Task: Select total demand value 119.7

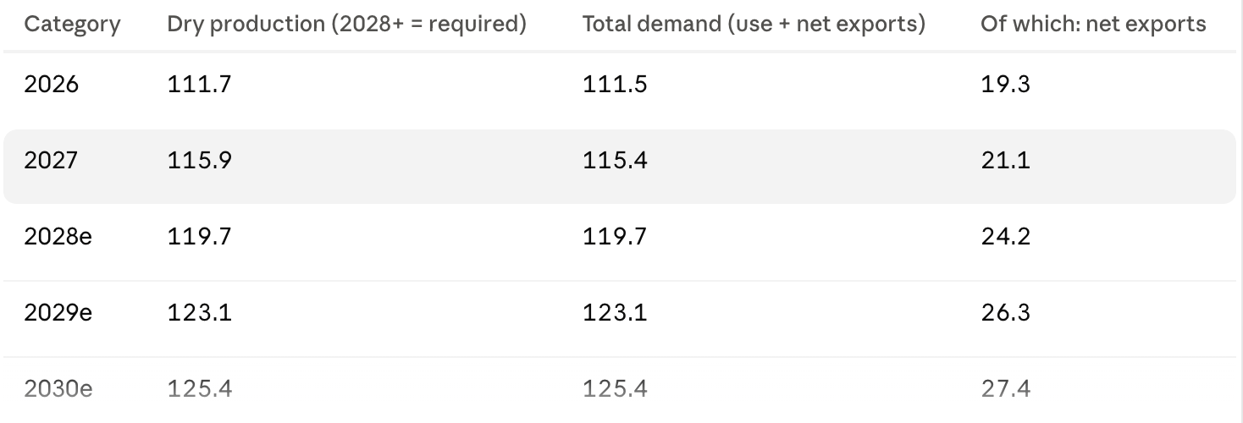Action: pos(614,236)
